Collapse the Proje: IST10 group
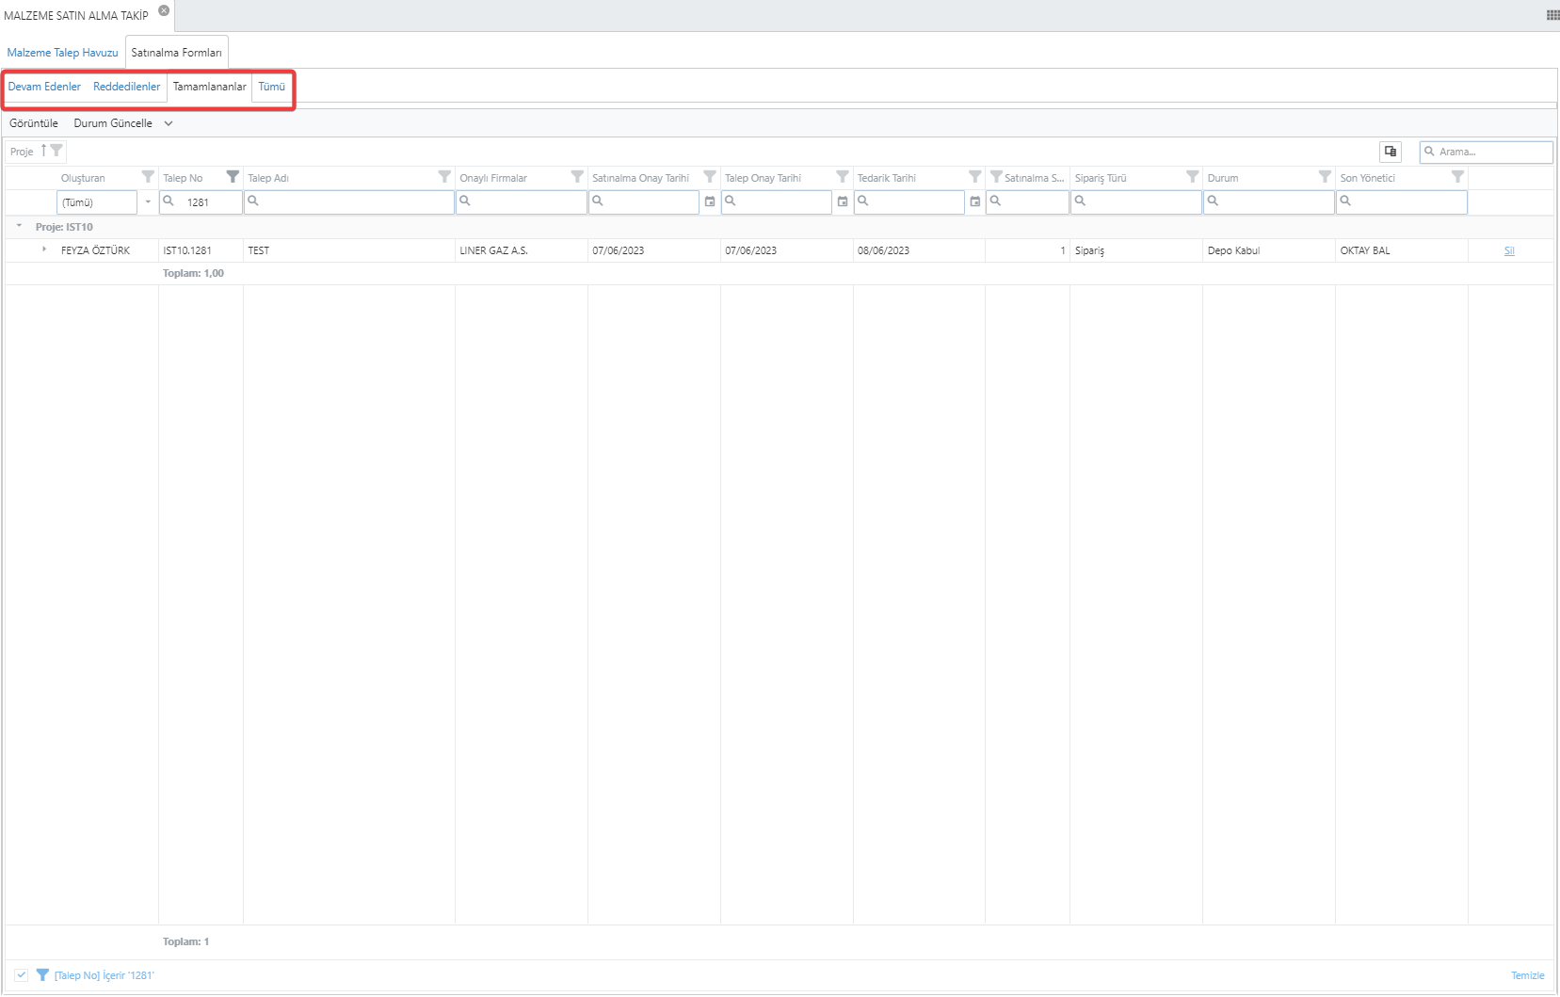The image size is (1560, 997). [19, 227]
